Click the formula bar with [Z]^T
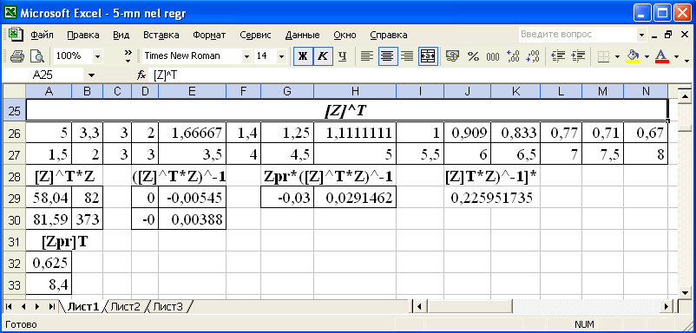The width and height of the screenshot is (696, 333). (x=421, y=75)
